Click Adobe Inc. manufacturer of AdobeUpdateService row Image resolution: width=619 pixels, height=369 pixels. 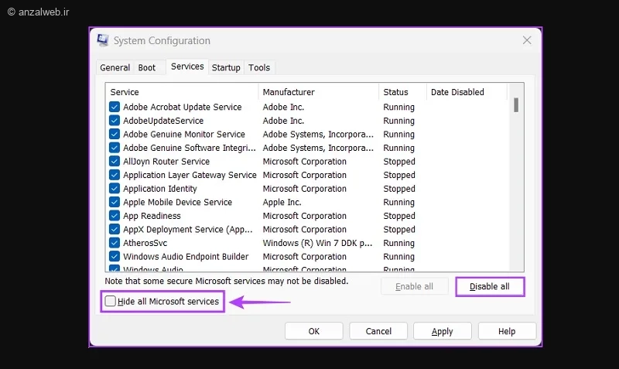pyautogui.click(x=283, y=121)
